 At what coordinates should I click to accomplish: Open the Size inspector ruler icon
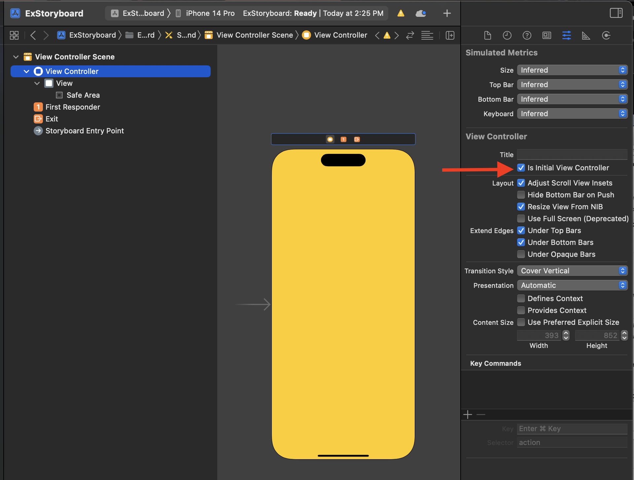click(x=586, y=35)
